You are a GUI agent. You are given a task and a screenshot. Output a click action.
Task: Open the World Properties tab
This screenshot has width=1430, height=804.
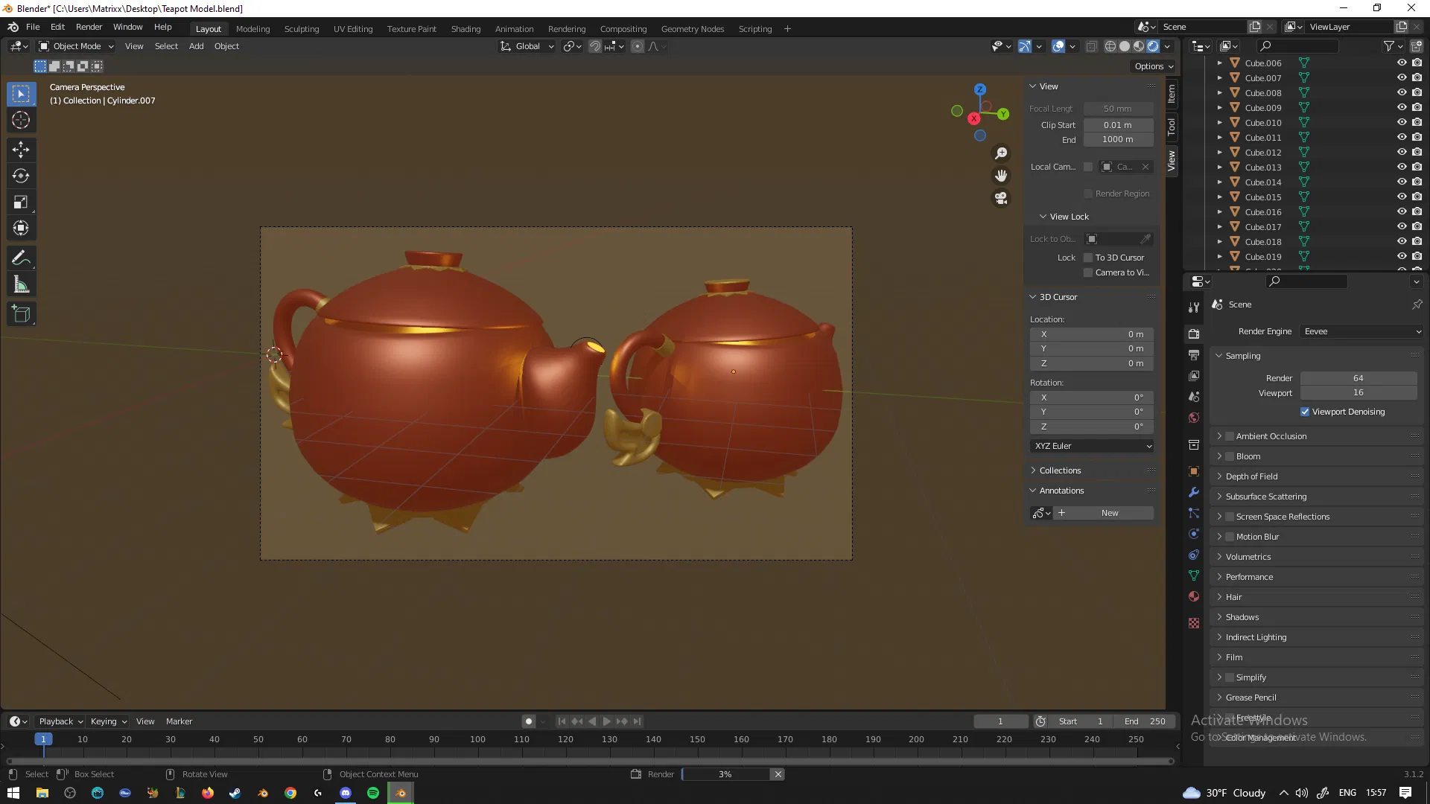coord(1193,418)
